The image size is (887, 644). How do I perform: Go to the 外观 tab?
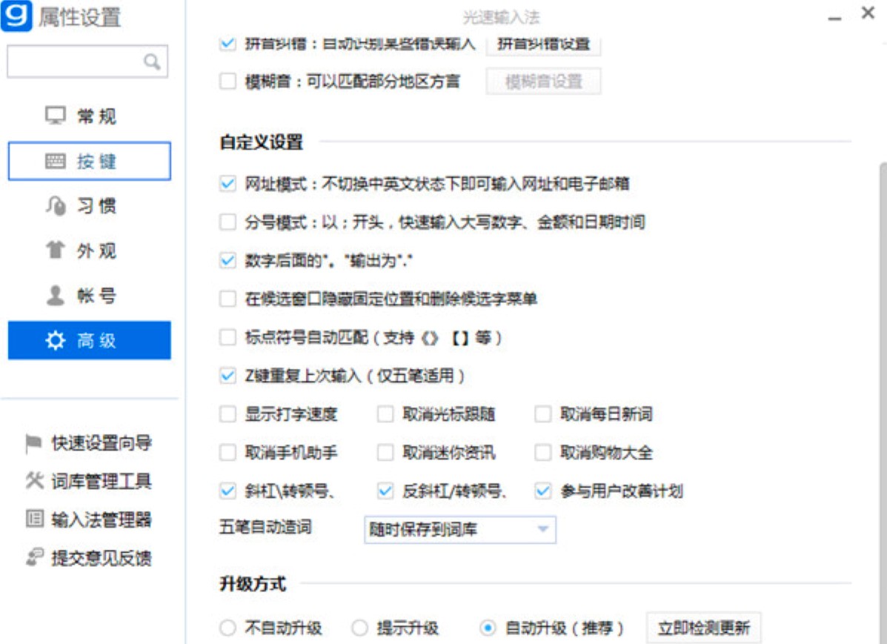click(x=90, y=250)
